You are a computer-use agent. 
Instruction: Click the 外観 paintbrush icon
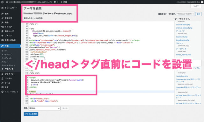pos(2,46)
